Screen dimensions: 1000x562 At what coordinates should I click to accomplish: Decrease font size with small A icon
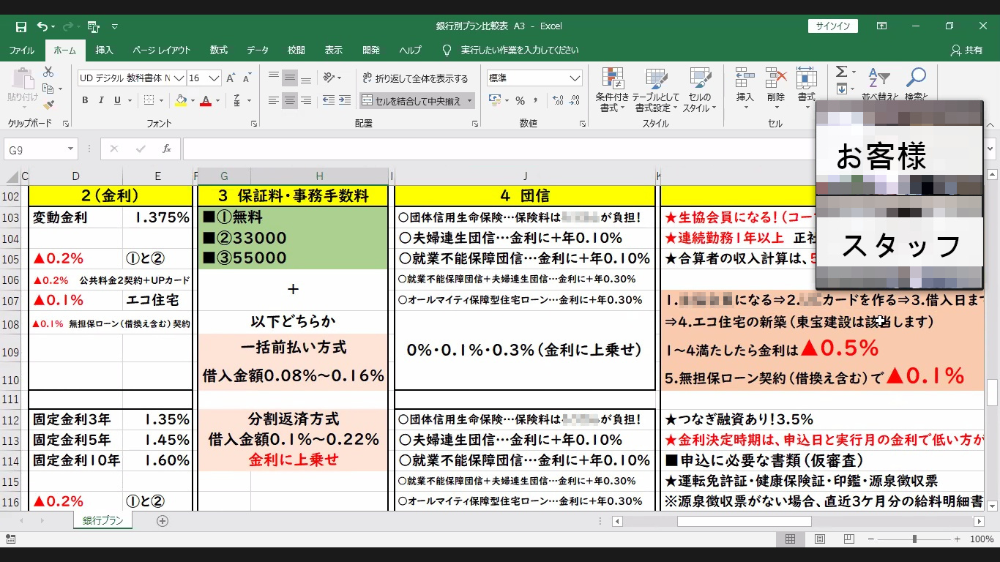pos(247,78)
